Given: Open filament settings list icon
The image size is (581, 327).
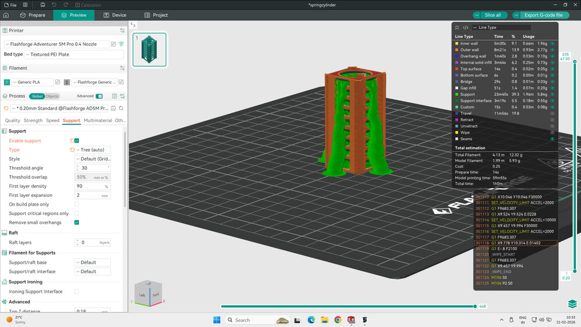Looking at the screenshot, I should [122, 68].
